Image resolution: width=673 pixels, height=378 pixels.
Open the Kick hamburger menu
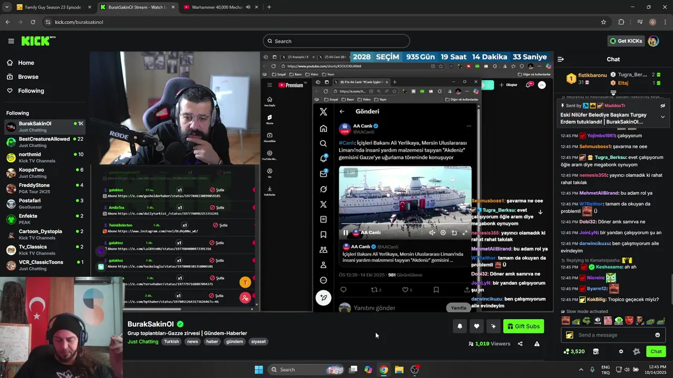[x=11, y=41]
